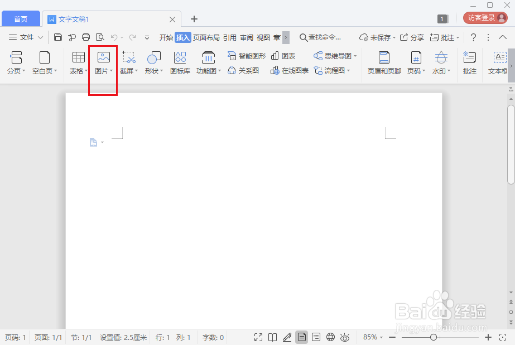Expand ribbon overflow arrow at right edge
Screen dimensions: 515x345
click(x=511, y=66)
